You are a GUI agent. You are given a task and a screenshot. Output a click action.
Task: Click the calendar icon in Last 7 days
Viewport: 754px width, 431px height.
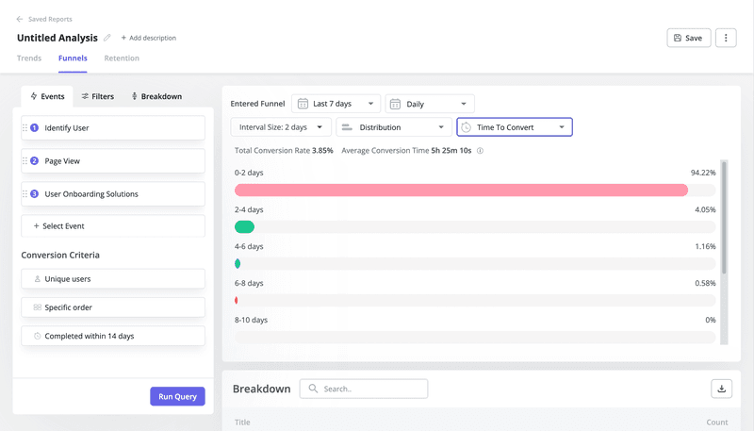(303, 104)
